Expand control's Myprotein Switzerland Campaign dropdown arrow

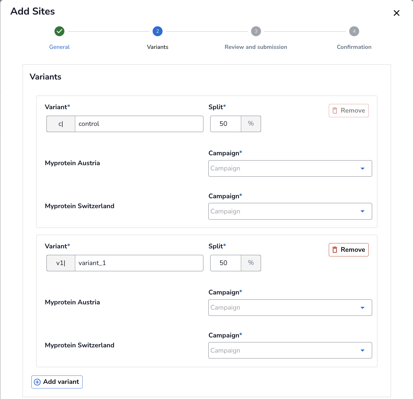point(362,211)
